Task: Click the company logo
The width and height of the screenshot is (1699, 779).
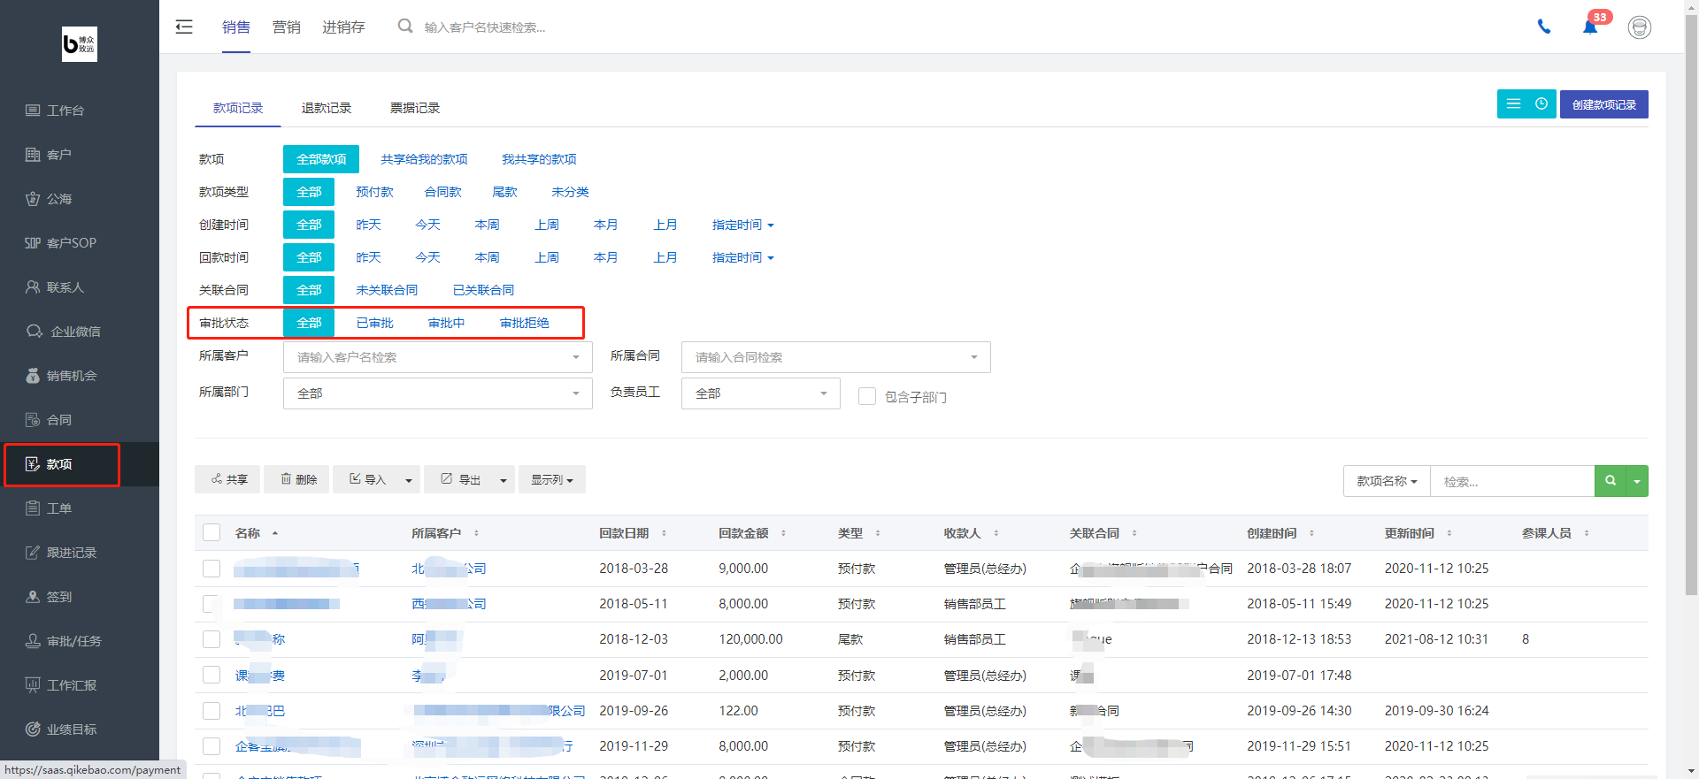Action: click(80, 44)
